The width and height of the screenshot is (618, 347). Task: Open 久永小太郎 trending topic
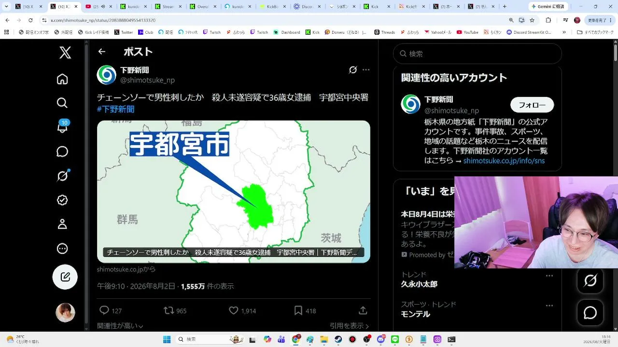[x=419, y=284]
